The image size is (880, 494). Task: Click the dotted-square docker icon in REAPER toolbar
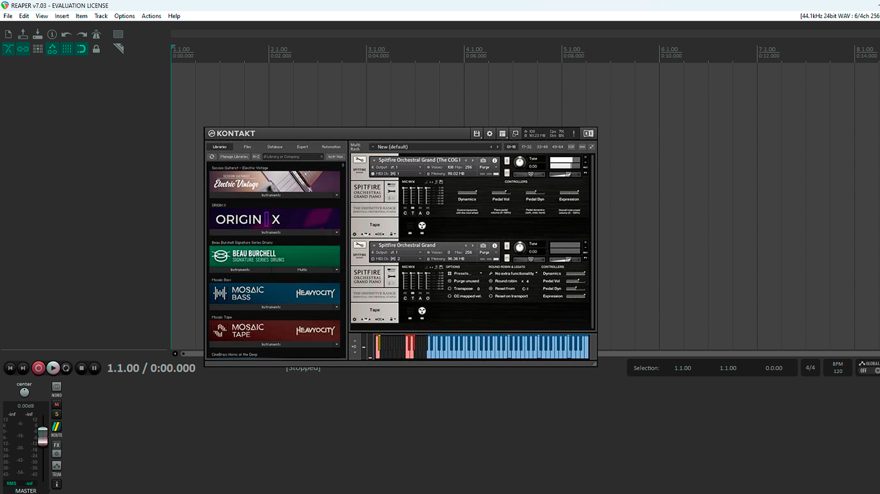click(119, 34)
